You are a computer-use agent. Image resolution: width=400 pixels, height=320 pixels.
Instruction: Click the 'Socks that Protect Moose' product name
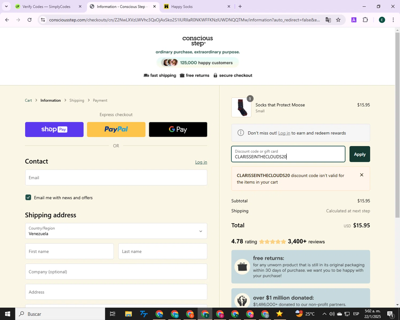tap(280, 105)
